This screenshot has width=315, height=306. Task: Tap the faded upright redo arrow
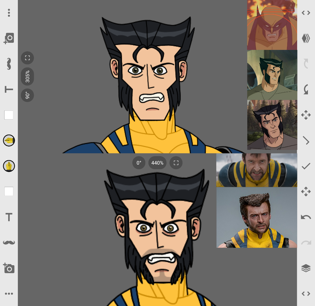click(306, 243)
